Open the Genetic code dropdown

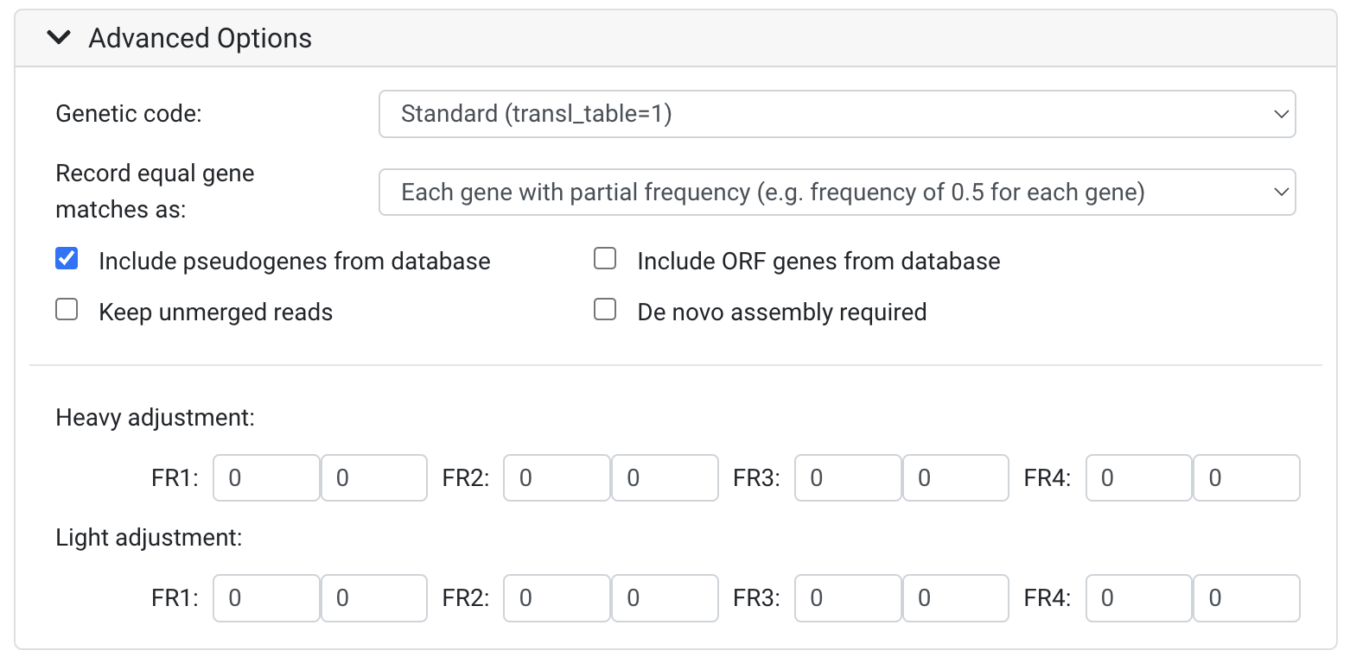(x=837, y=114)
